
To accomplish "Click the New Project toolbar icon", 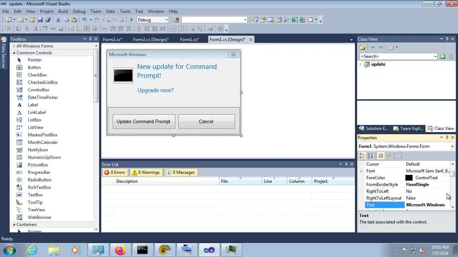I will click(x=8, y=20).
